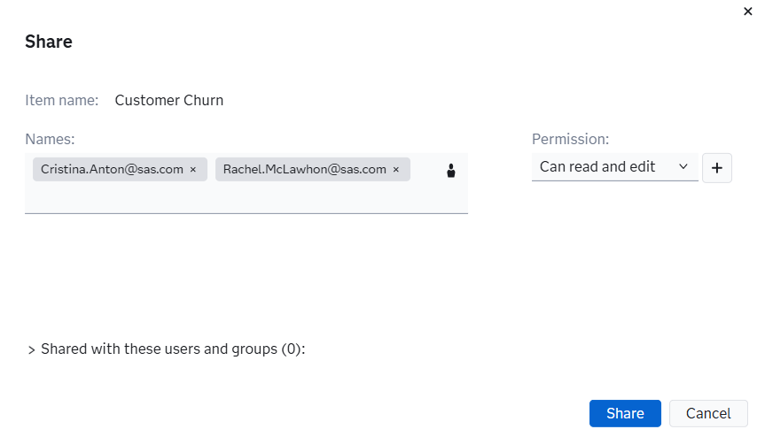Click the Share dialog heading
Viewport: 757px width, 437px height.
49,42
